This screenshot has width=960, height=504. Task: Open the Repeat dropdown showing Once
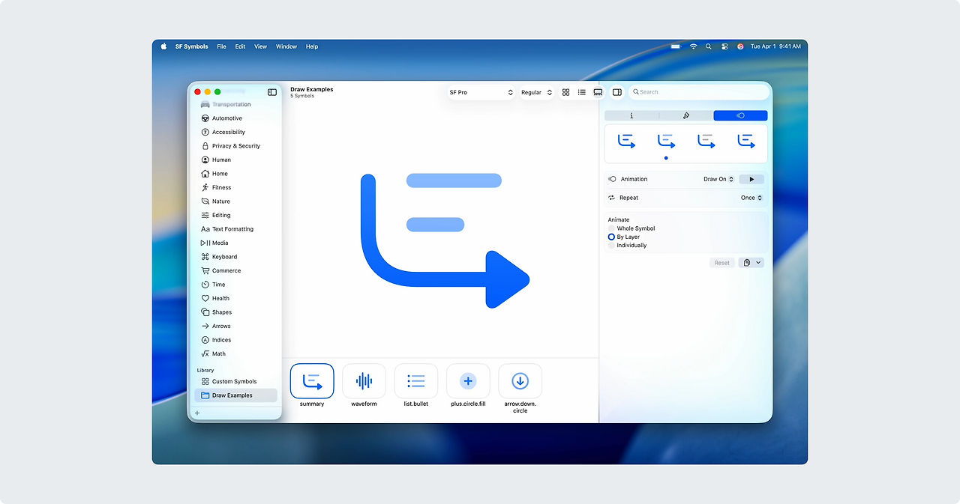(x=751, y=198)
